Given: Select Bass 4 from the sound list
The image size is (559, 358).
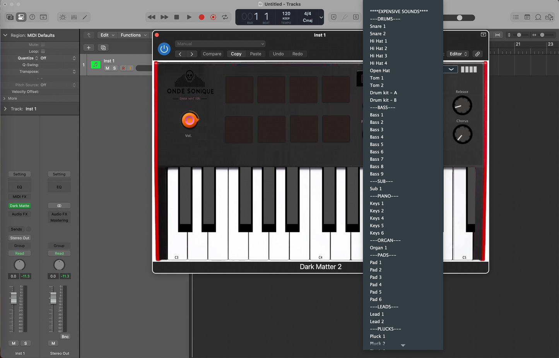Looking at the screenshot, I should tap(376, 137).
